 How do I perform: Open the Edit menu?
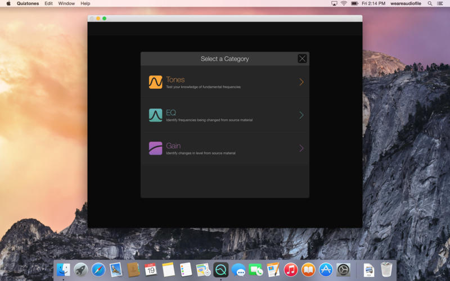point(49,3)
